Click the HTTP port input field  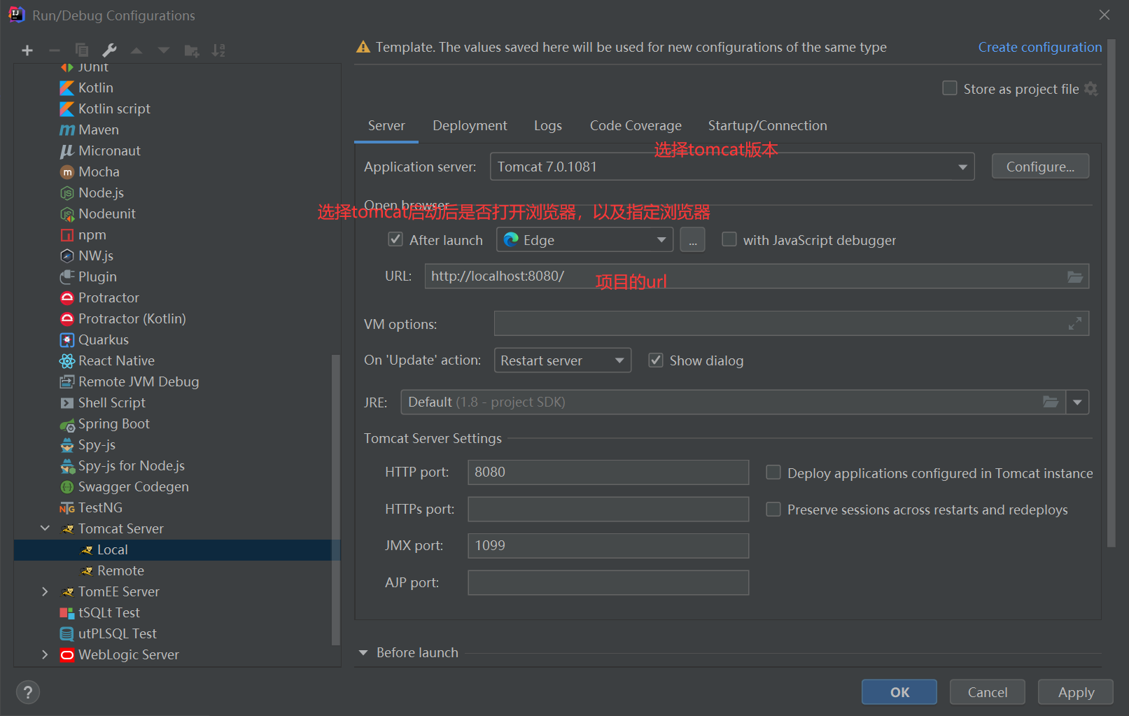pos(608,472)
